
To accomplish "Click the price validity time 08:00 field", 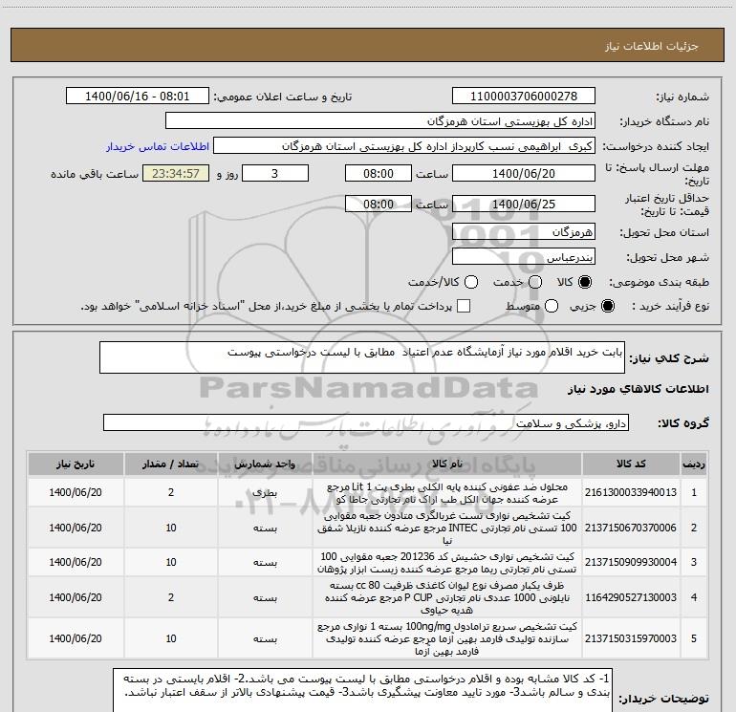I will (379, 204).
